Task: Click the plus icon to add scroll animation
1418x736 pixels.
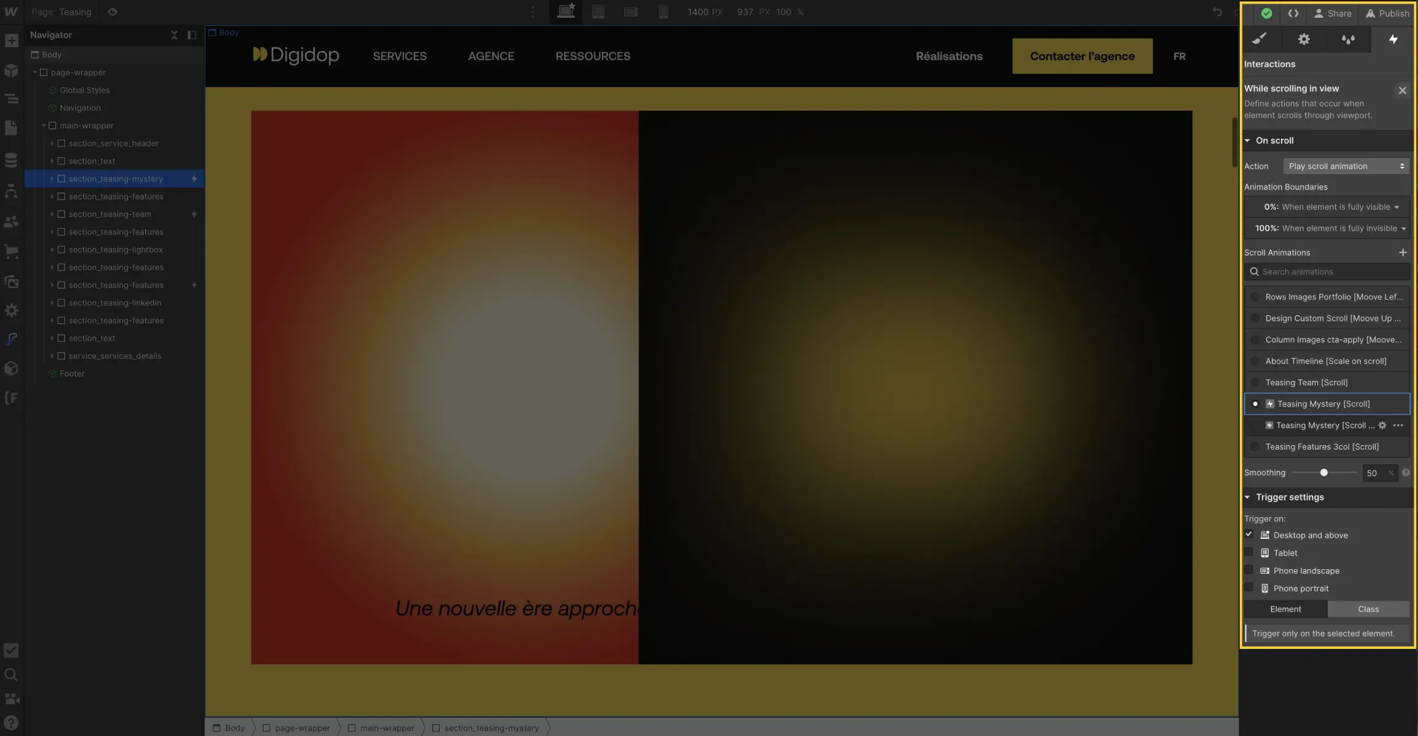Action: tap(1404, 252)
